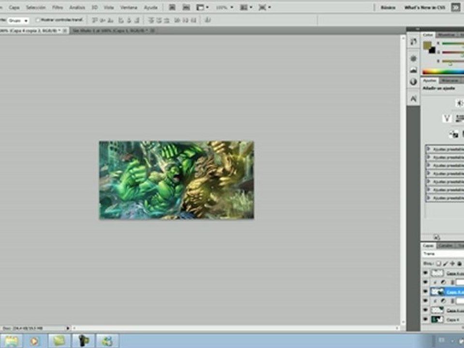The width and height of the screenshot is (464, 348).
Task: Select the What's New in CS5 workspace
Action: [425, 7]
